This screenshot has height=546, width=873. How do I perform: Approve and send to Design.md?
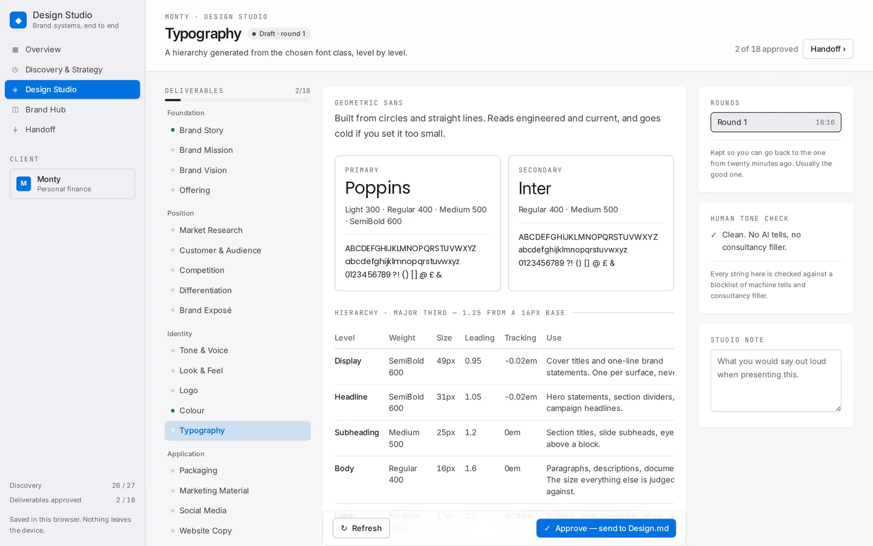click(x=606, y=529)
